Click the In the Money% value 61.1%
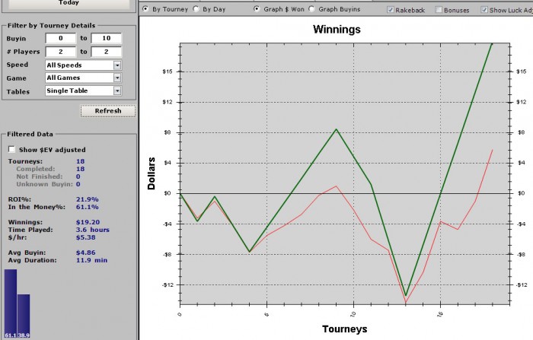Viewport: 533px width, 340px height. pos(88,207)
